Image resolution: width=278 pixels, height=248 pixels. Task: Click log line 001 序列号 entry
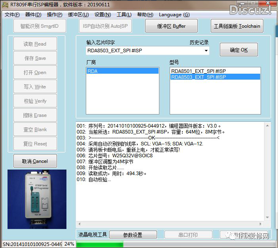pos(149,126)
